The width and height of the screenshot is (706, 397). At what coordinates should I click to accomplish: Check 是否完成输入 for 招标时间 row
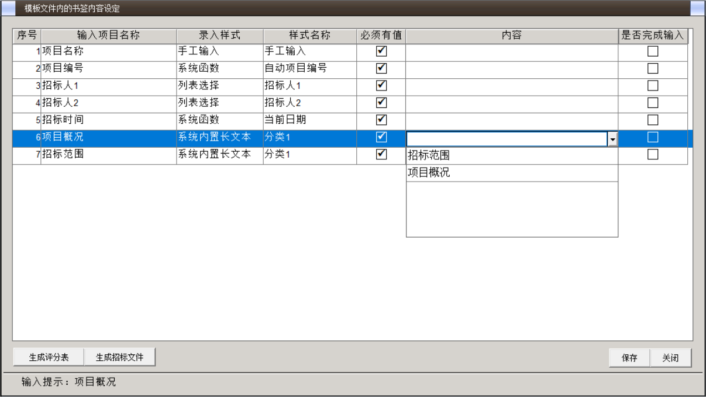652,120
